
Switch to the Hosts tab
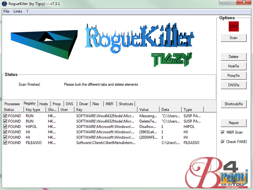(44, 104)
